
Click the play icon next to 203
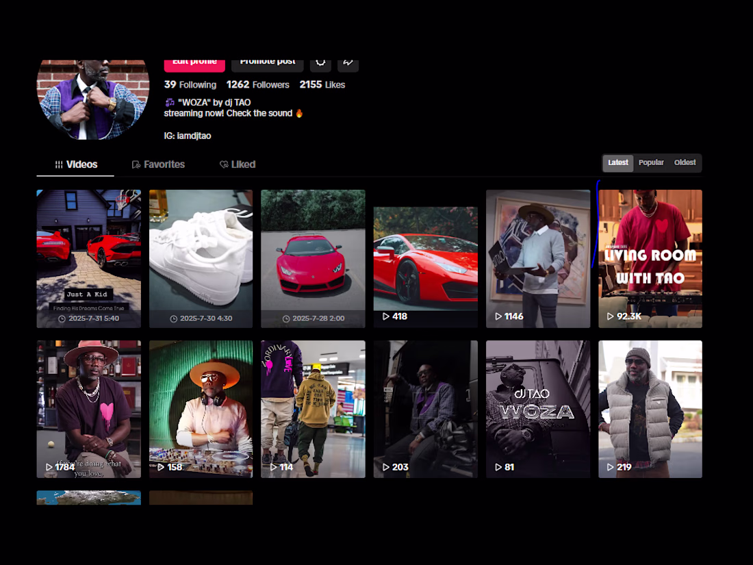click(385, 467)
